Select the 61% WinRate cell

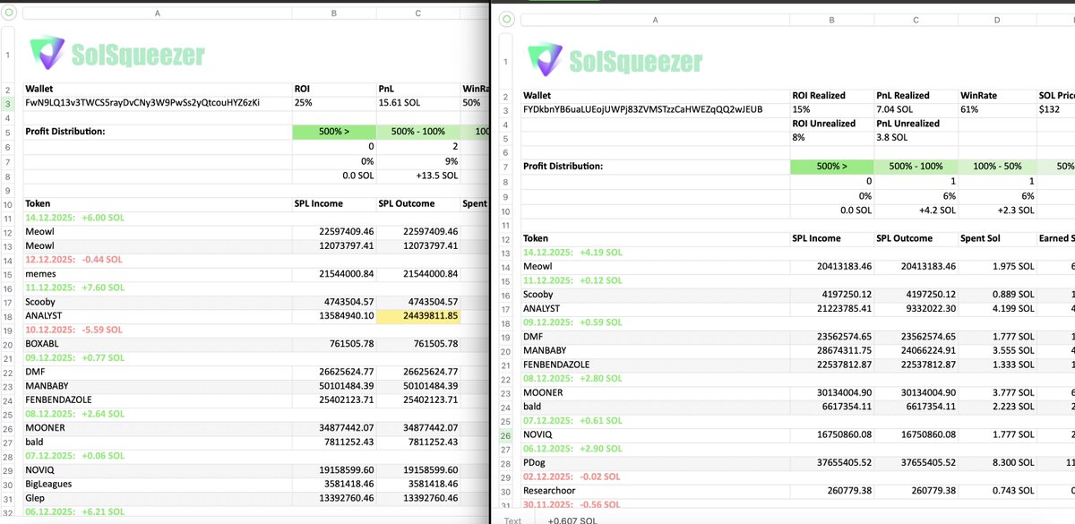tap(995, 109)
